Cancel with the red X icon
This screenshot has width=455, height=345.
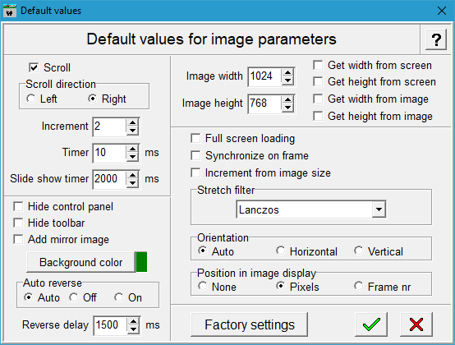pos(416,324)
